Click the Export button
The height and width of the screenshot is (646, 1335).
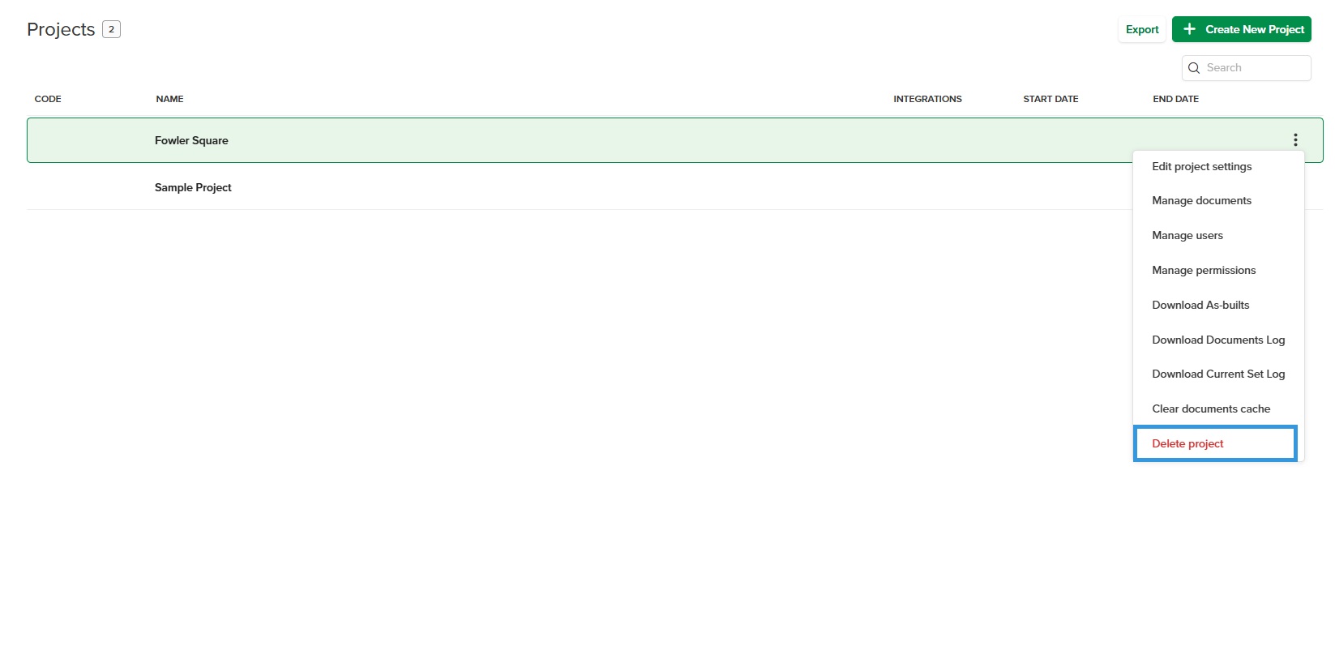1142,29
